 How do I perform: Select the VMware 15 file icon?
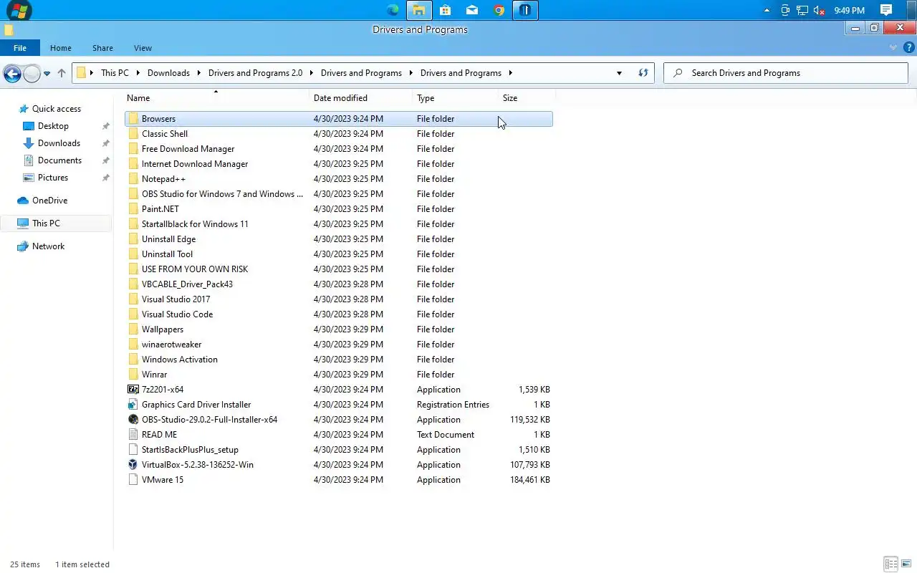133,480
